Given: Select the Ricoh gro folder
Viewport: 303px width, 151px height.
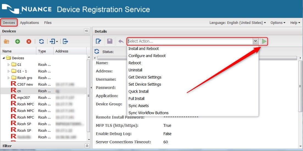Looking at the screenshot, I should tap(44, 78).
